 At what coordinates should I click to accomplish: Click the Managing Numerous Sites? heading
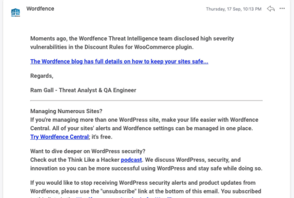[x=66, y=111]
